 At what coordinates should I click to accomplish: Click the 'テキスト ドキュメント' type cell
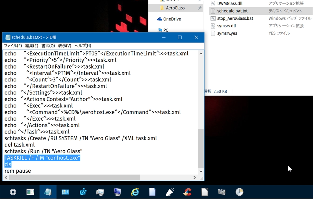(x=285, y=11)
